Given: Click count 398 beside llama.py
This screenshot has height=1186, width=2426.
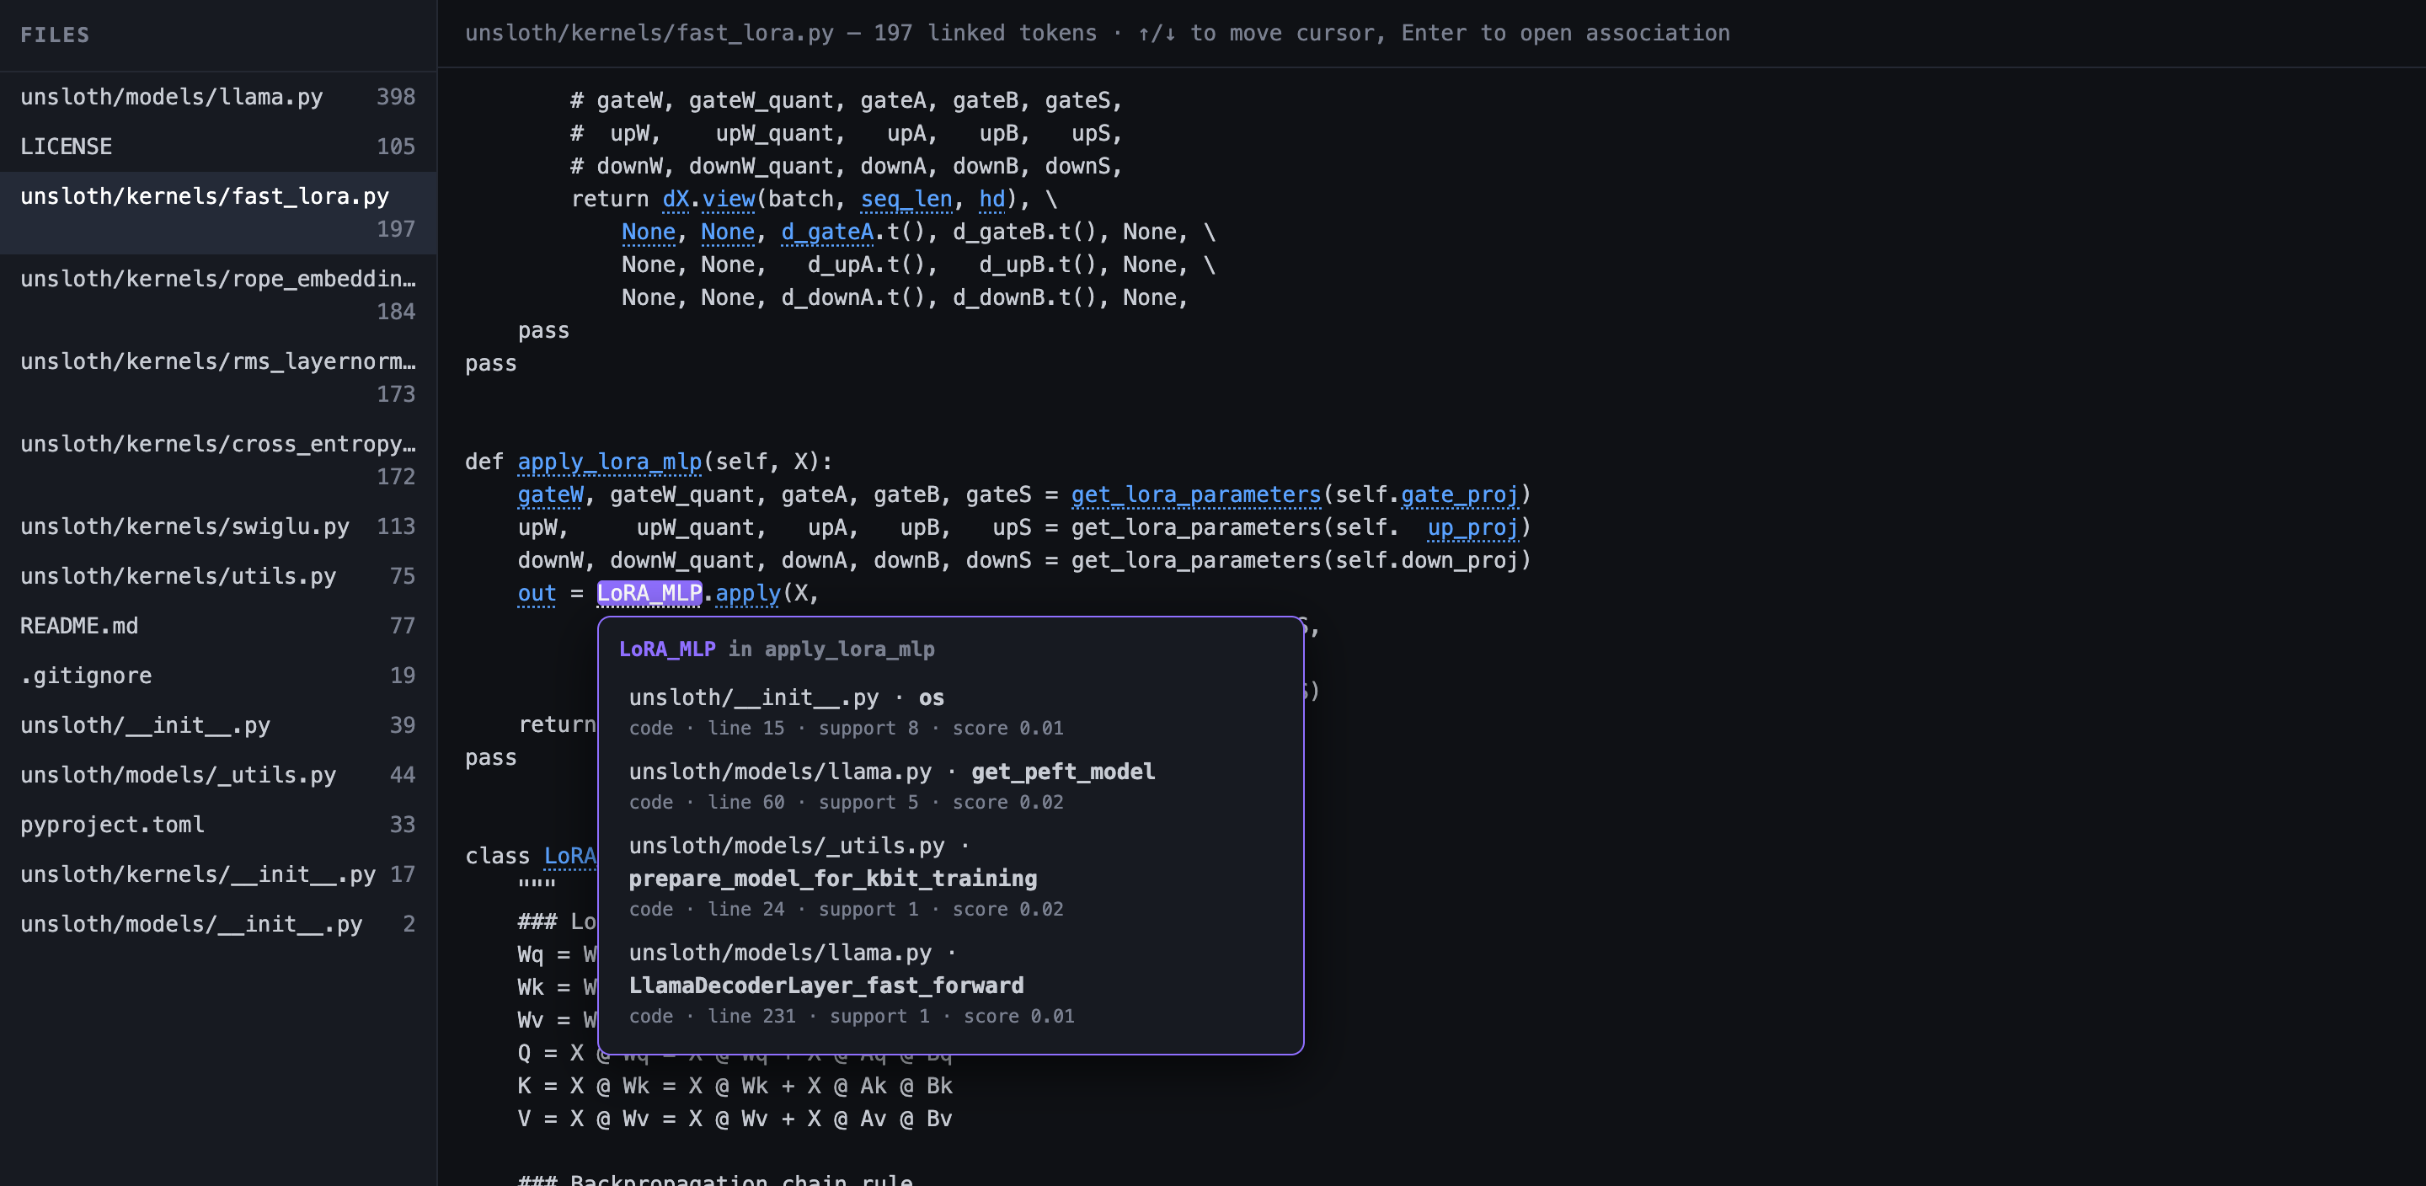Looking at the screenshot, I should click(396, 97).
